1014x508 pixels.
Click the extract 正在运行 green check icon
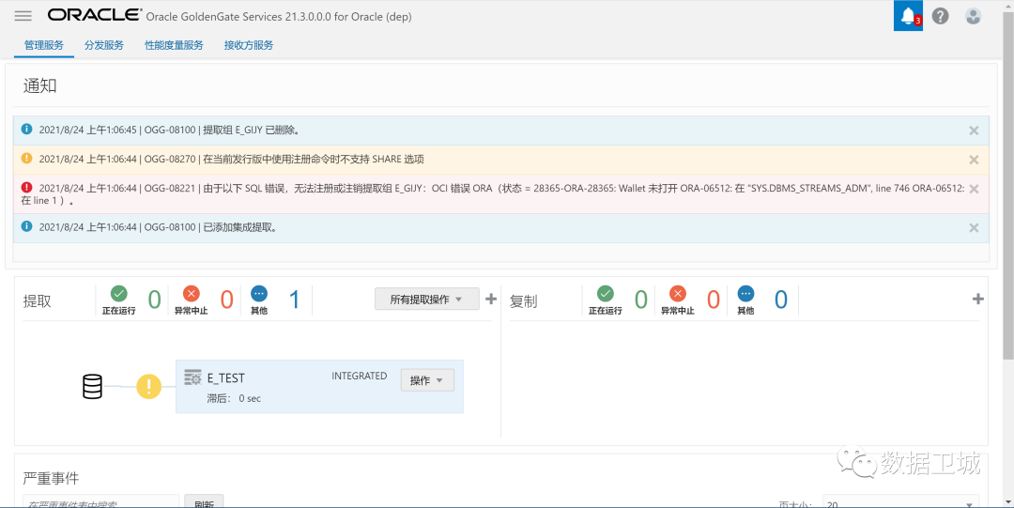point(119,295)
